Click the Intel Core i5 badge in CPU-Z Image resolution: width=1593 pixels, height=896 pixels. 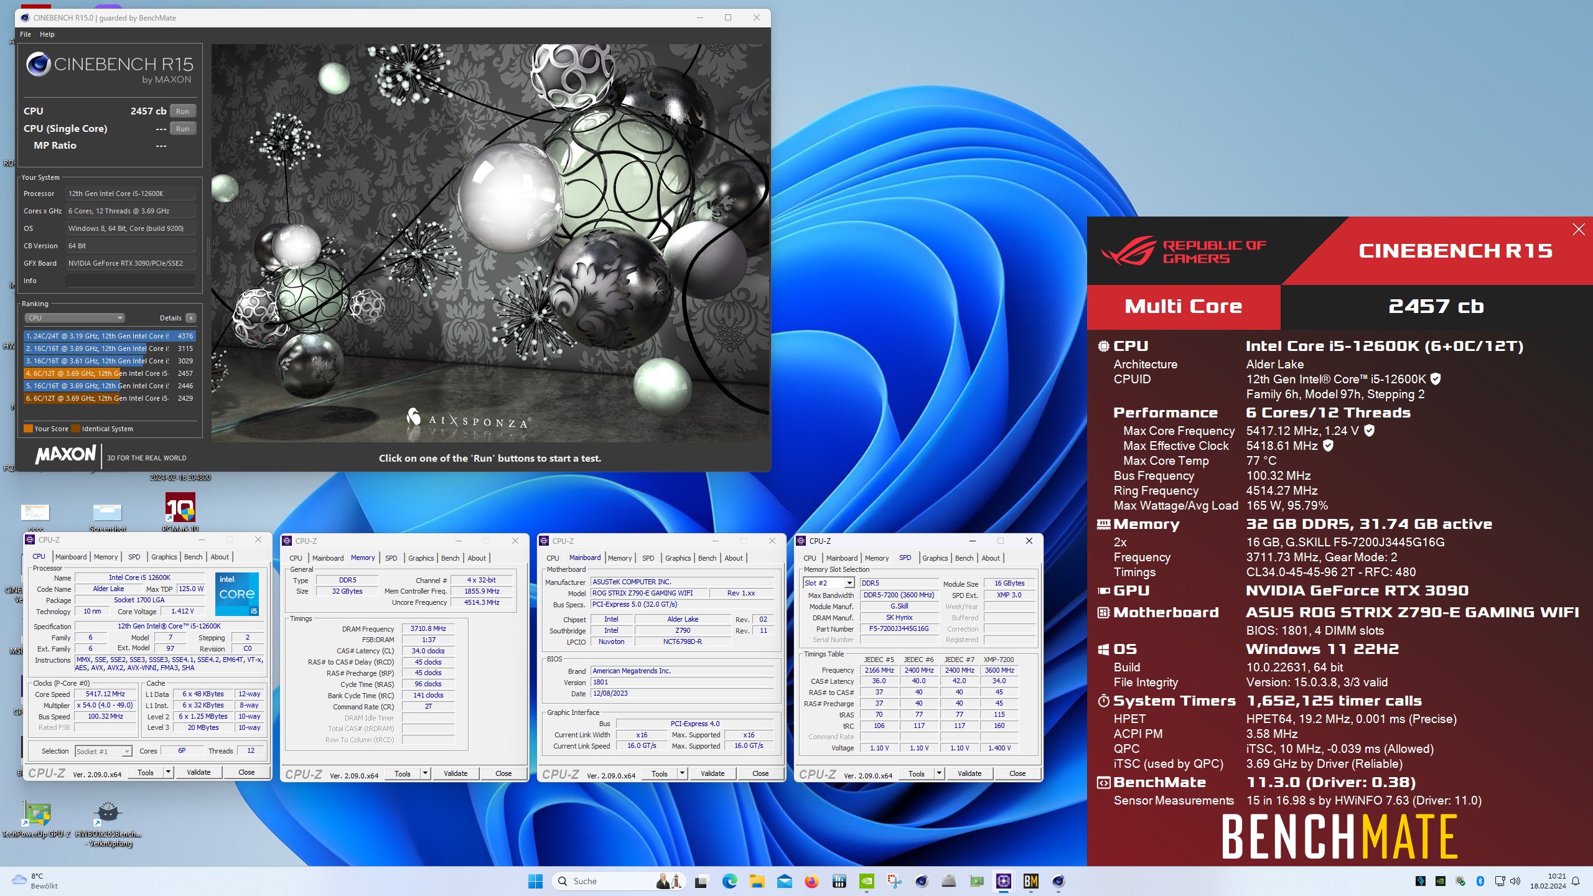[236, 594]
